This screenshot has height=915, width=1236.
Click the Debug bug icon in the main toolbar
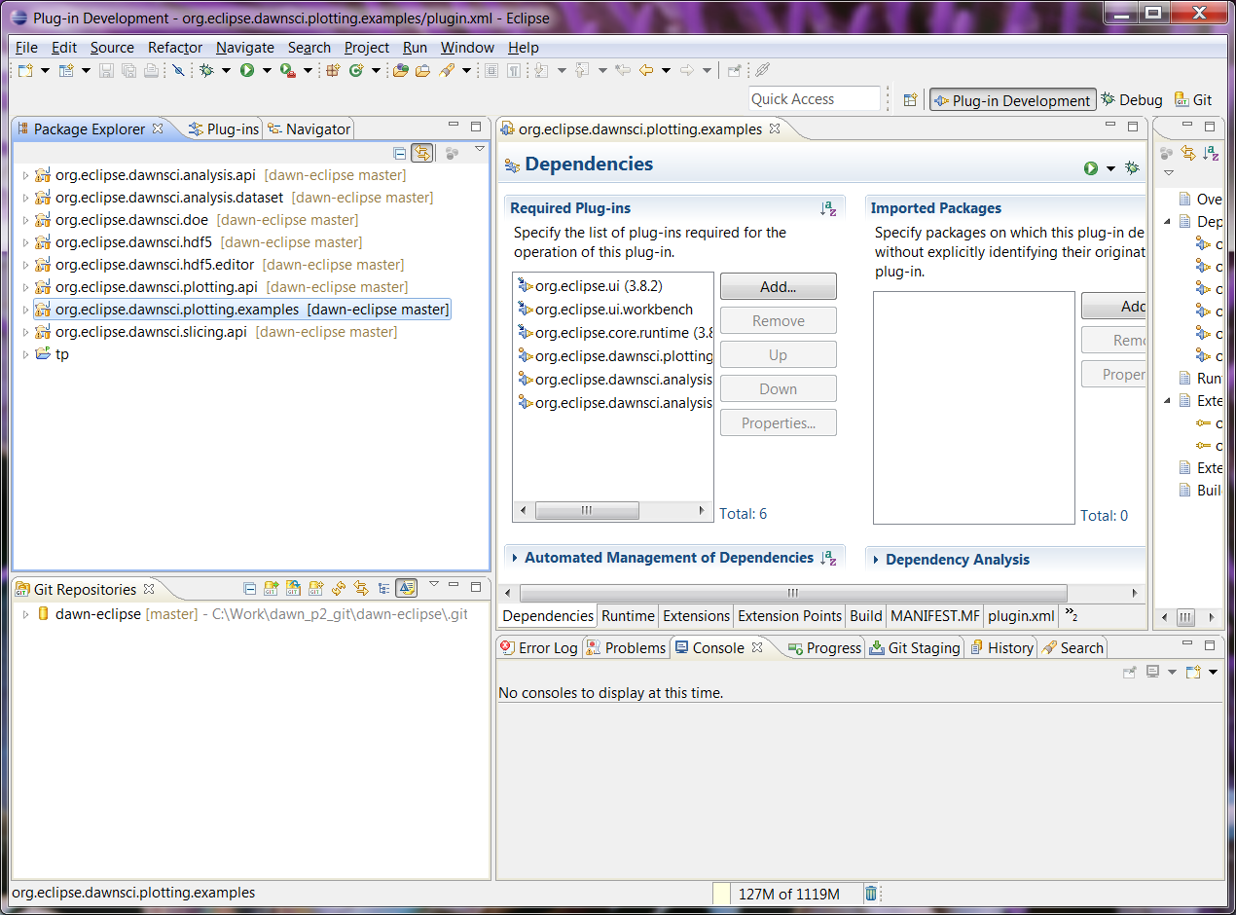pos(206,70)
